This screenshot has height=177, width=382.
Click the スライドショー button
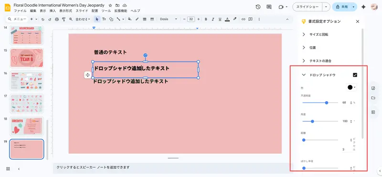pyautogui.click(x=307, y=7)
